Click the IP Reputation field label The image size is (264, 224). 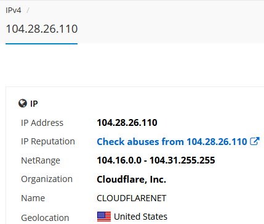pyautogui.click(x=48, y=142)
